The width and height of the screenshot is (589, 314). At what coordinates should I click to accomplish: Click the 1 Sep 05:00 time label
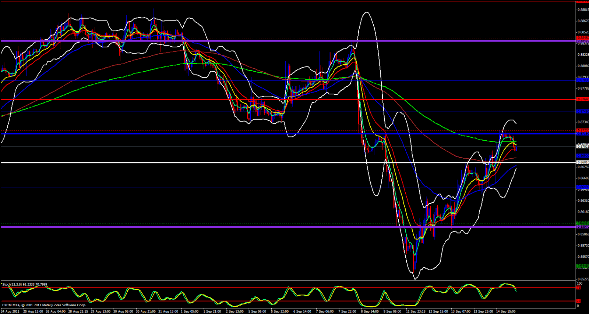[x=190, y=311]
